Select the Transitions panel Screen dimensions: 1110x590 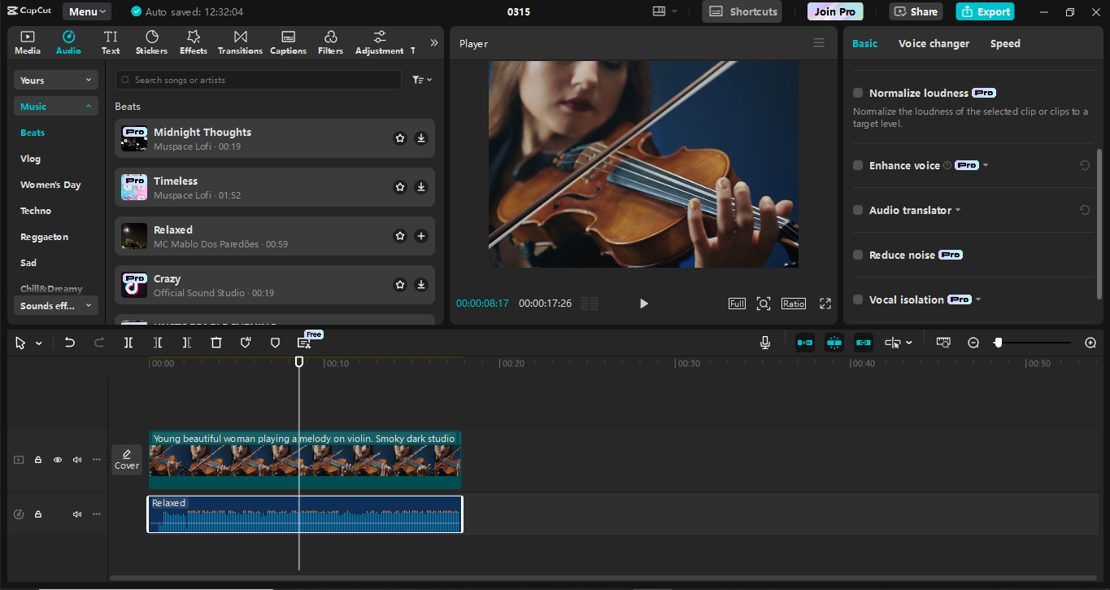[x=240, y=42]
